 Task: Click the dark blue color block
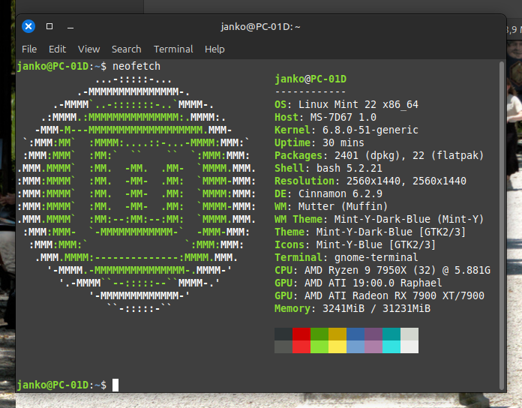(x=355, y=334)
